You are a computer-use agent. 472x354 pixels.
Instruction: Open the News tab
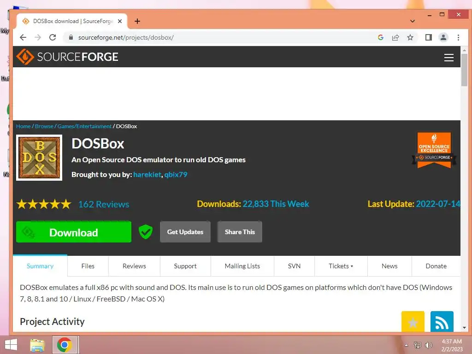pos(389,266)
